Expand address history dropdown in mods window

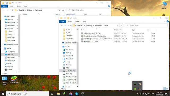[117, 26]
